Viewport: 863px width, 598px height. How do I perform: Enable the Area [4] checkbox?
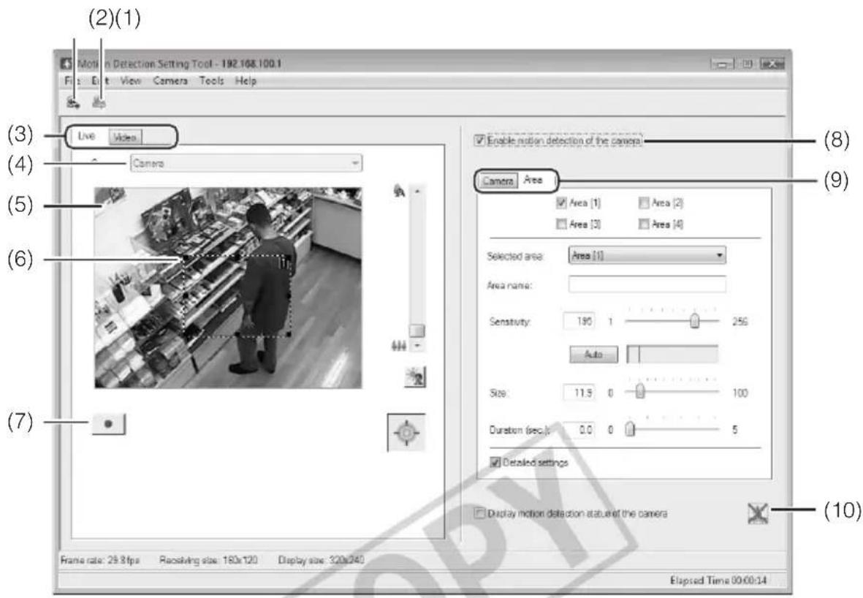tap(643, 224)
